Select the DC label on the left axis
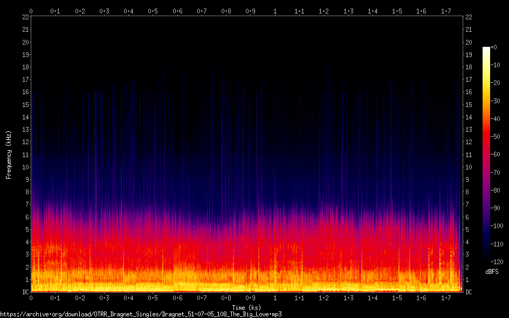Viewport: 509px width, 318px height. pos(25,292)
